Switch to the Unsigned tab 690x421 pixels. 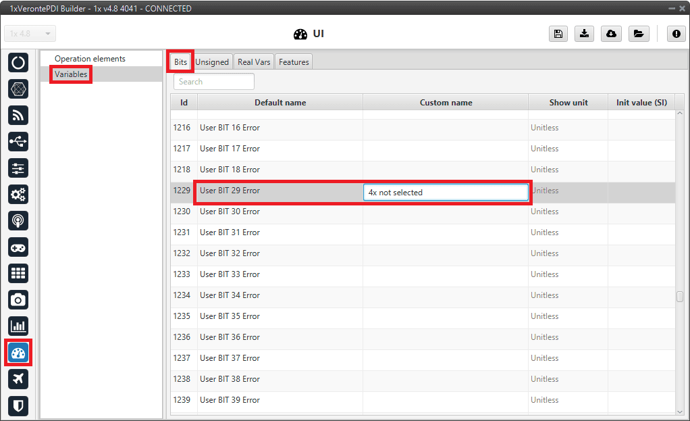coord(212,62)
